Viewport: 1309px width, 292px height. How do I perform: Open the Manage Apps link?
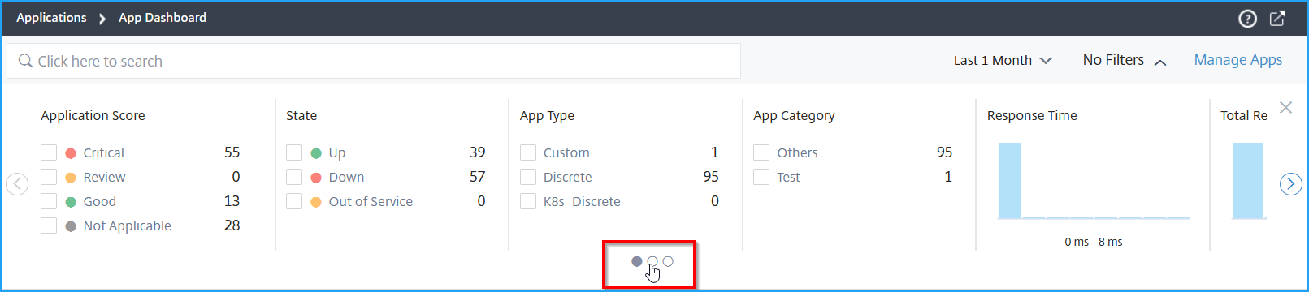[x=1238, y=60]
